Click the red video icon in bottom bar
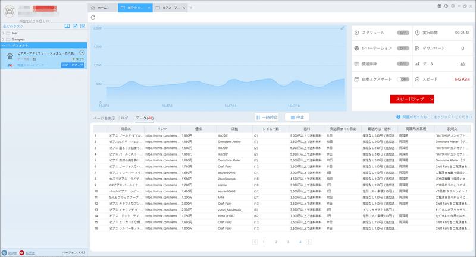 coord(21,253)
